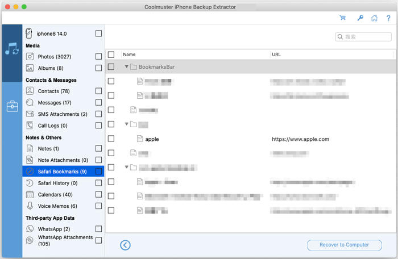Click the WhatsApp Attachments icon
398x259 pixels.
point(30,240)
